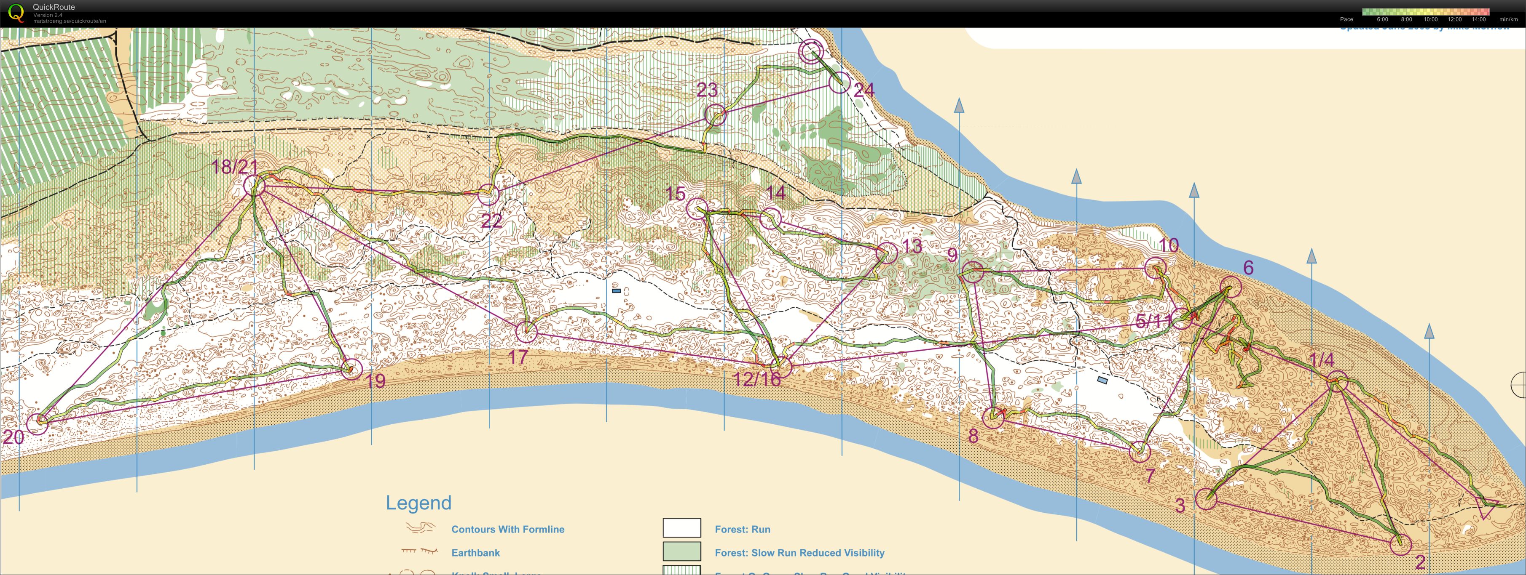Click the Forest: Run white legend swatch
Screen dimensions: 1526x575
coord(681,528)
